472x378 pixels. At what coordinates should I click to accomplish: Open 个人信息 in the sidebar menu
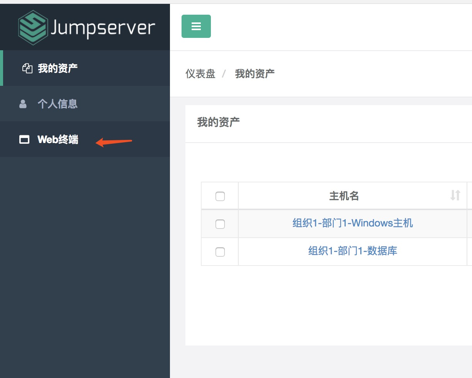click(x=85, y=104)
